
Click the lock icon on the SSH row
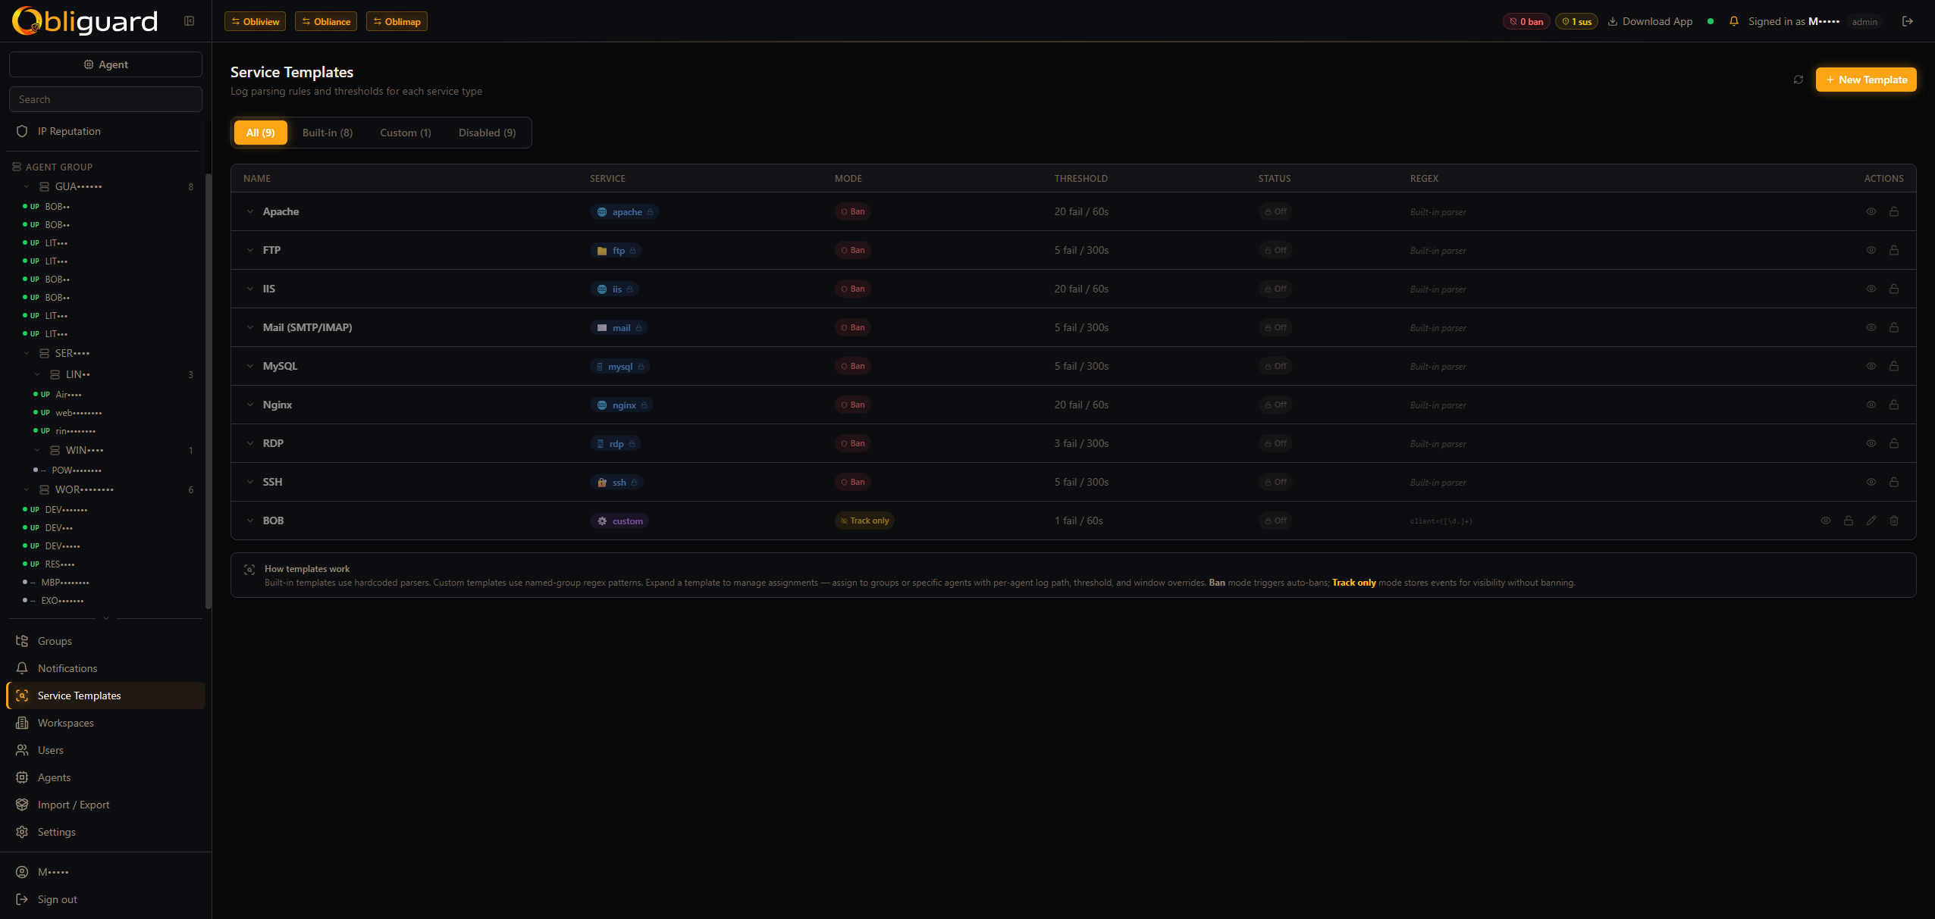coord(1893,482)
